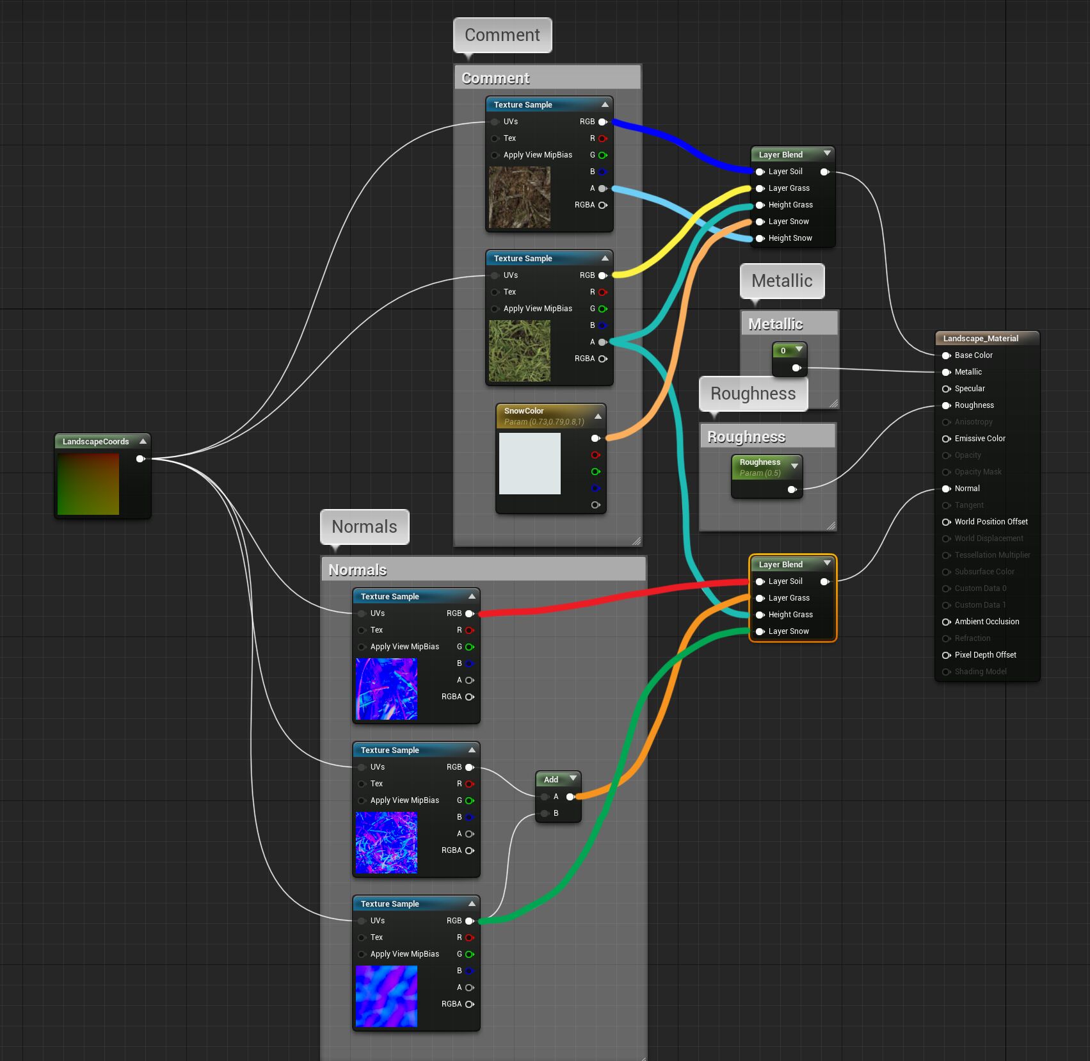Click Height Snow input pin on Layer Blend
1090x1061 pixels.
(760, 238)
